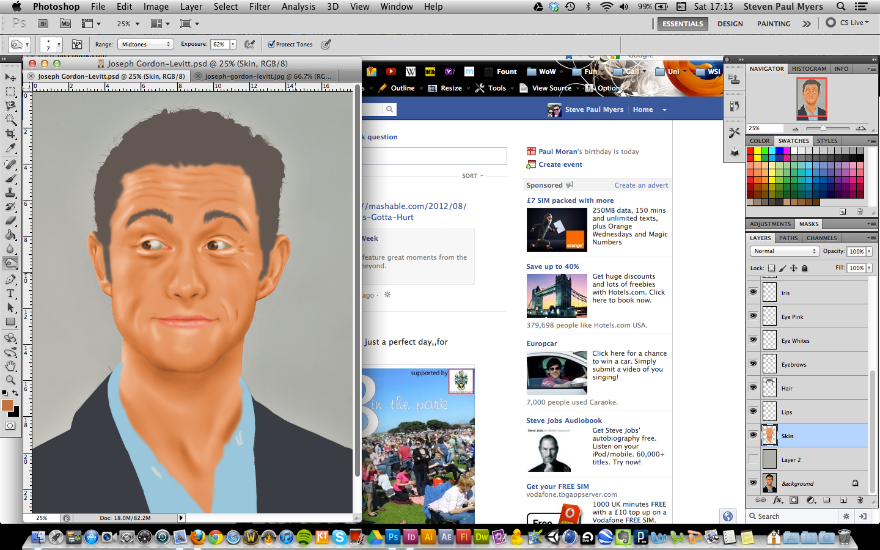Enable airbrush mode in options bar
This screenshot has height=550, width=880.
[249, 44]
